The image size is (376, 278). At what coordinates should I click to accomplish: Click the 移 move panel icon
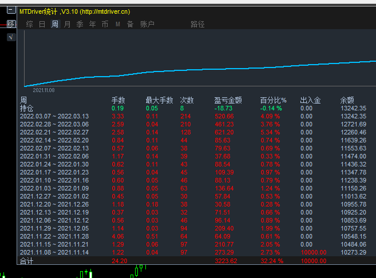(x=11, y=24)
